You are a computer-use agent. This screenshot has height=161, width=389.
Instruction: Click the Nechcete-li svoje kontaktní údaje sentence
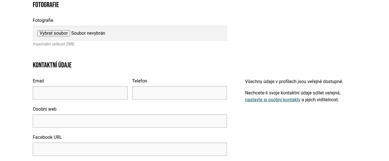292,93
